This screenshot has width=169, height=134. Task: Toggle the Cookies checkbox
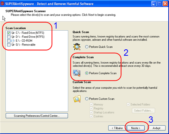(92, 116)
